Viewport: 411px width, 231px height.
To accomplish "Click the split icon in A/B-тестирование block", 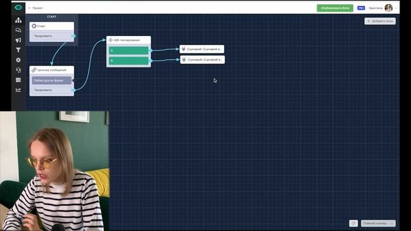I will click(x=110, y=40).
